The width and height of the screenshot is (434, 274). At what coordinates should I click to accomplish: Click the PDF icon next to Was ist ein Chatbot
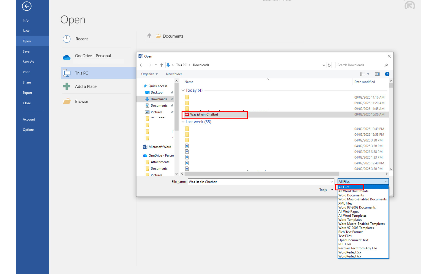pos(187,114)
